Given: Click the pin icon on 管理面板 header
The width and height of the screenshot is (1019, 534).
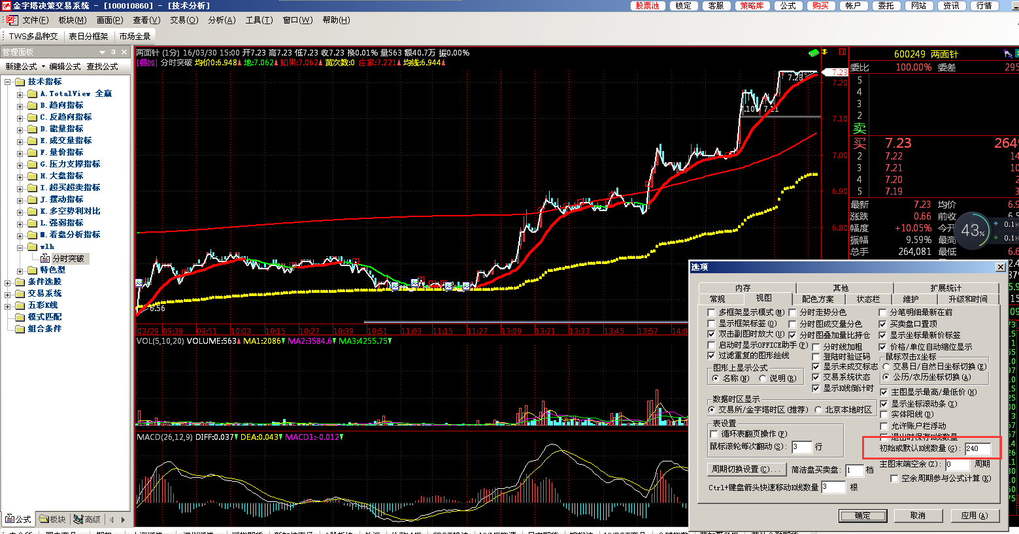Looking at the screenshot, I should [113, 52].
